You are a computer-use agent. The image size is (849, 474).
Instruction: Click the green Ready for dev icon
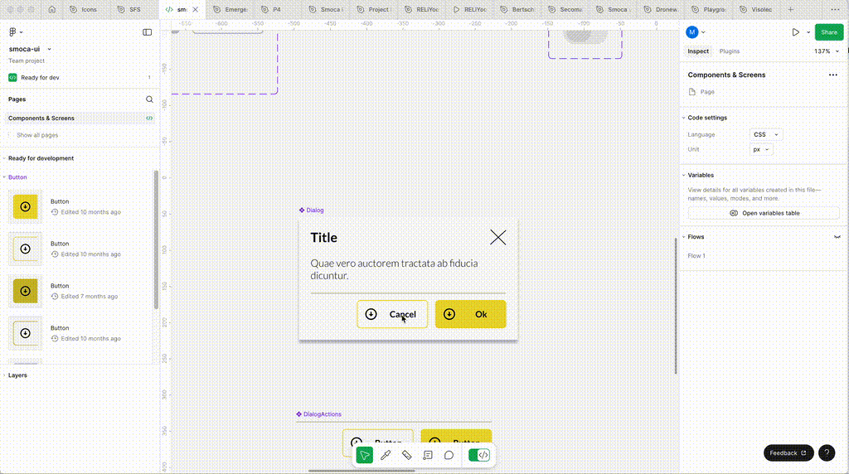12,77
